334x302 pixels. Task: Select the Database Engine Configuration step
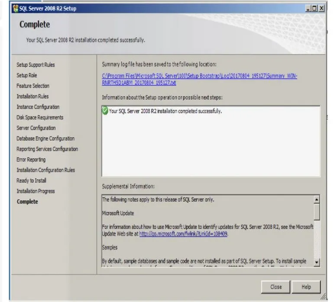point(45,138)
